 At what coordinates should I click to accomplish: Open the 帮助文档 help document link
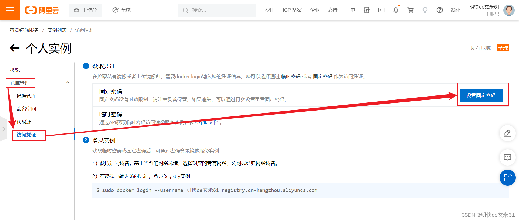tap(209, 122)
